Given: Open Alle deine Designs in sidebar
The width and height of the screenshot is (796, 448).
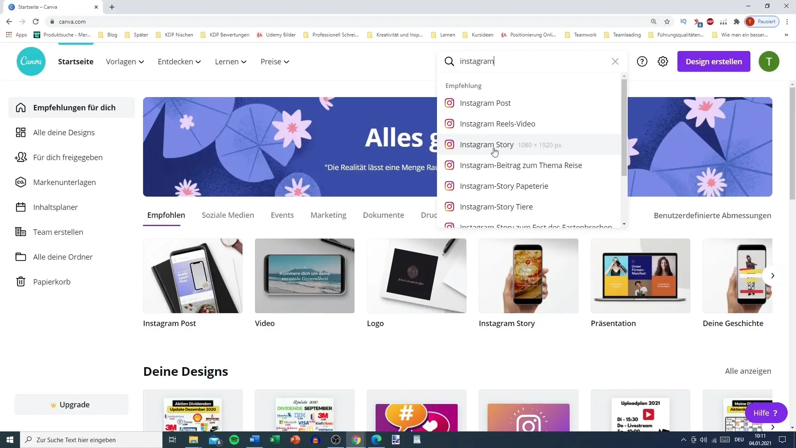Looking at the screenshot, I should (71, 132).
